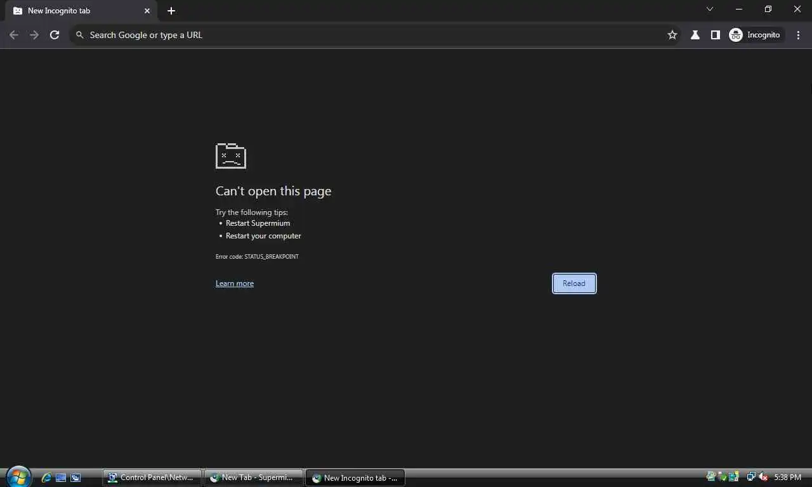Image resolution: width=812 pixels, height=487 pixels.
Task: Click the Reload button on the error page
Action: (x=574, y=283)
